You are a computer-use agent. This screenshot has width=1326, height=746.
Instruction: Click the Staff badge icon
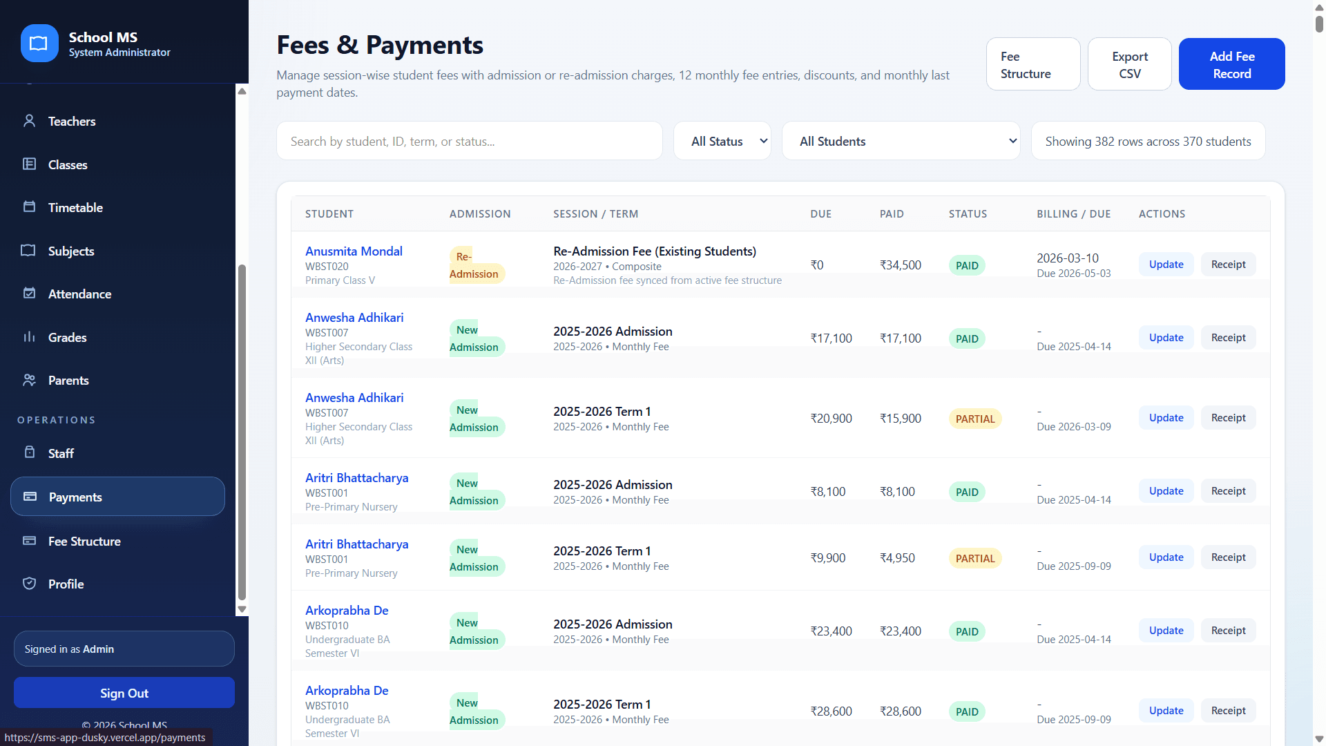click(x=29, y=452)
